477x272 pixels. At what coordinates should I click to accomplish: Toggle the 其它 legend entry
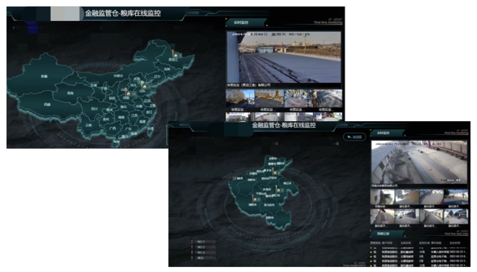tap(203, 258)
